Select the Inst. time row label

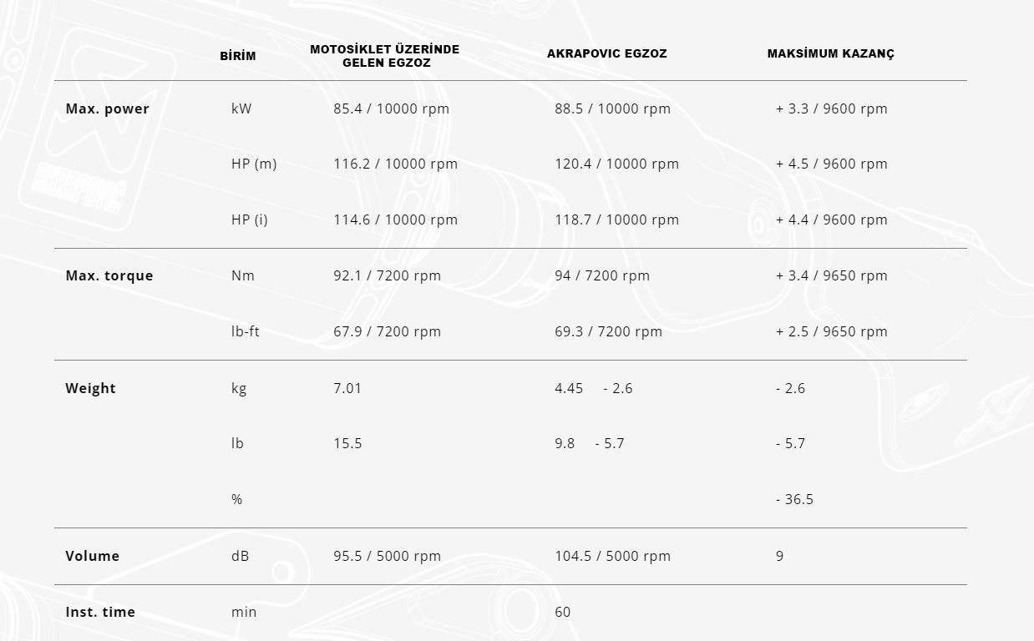pos(100,612)
